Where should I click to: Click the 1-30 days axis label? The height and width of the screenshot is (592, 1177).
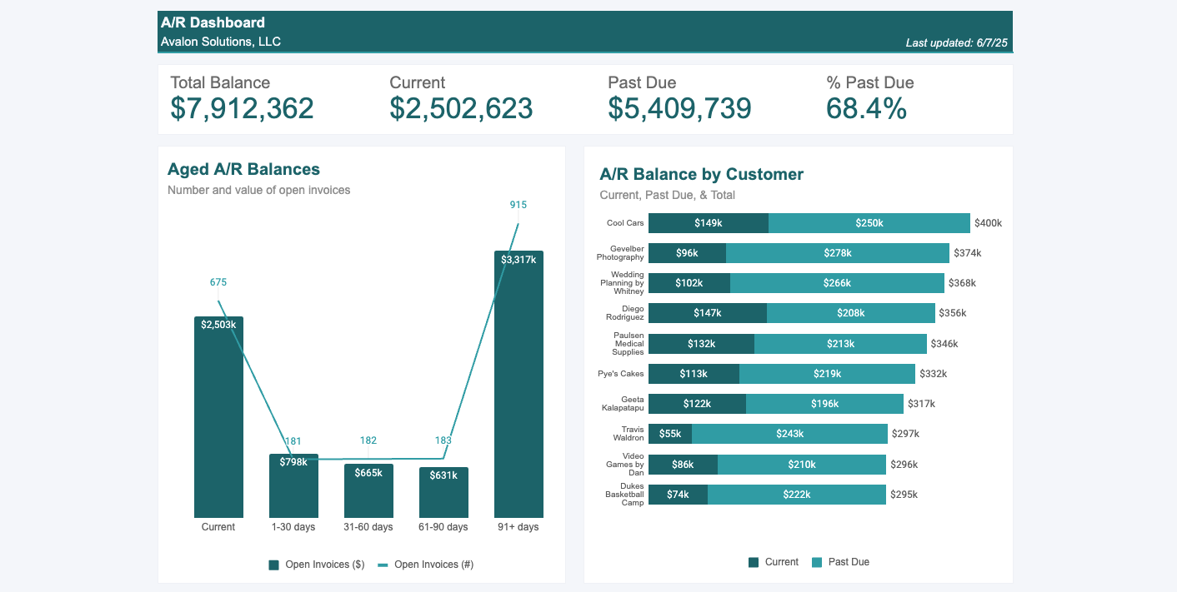[x=293, y=527]
